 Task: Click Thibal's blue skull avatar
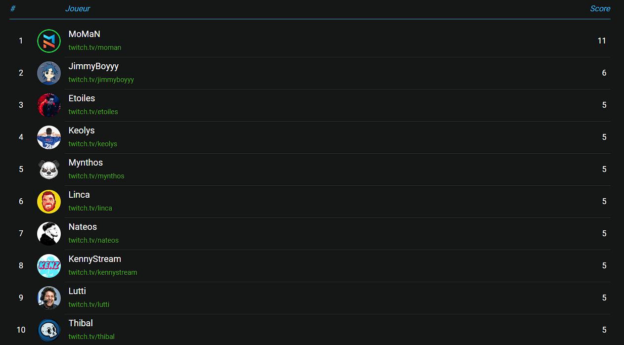pyautogui.click(x=49, y=330)
